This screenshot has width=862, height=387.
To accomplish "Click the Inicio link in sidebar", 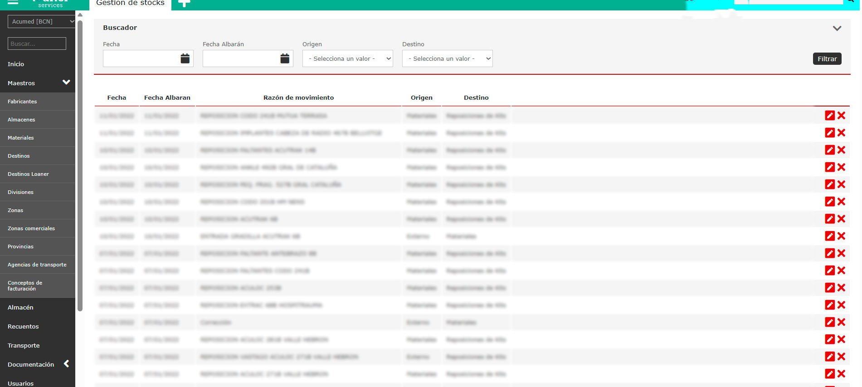I will [16, 64].
